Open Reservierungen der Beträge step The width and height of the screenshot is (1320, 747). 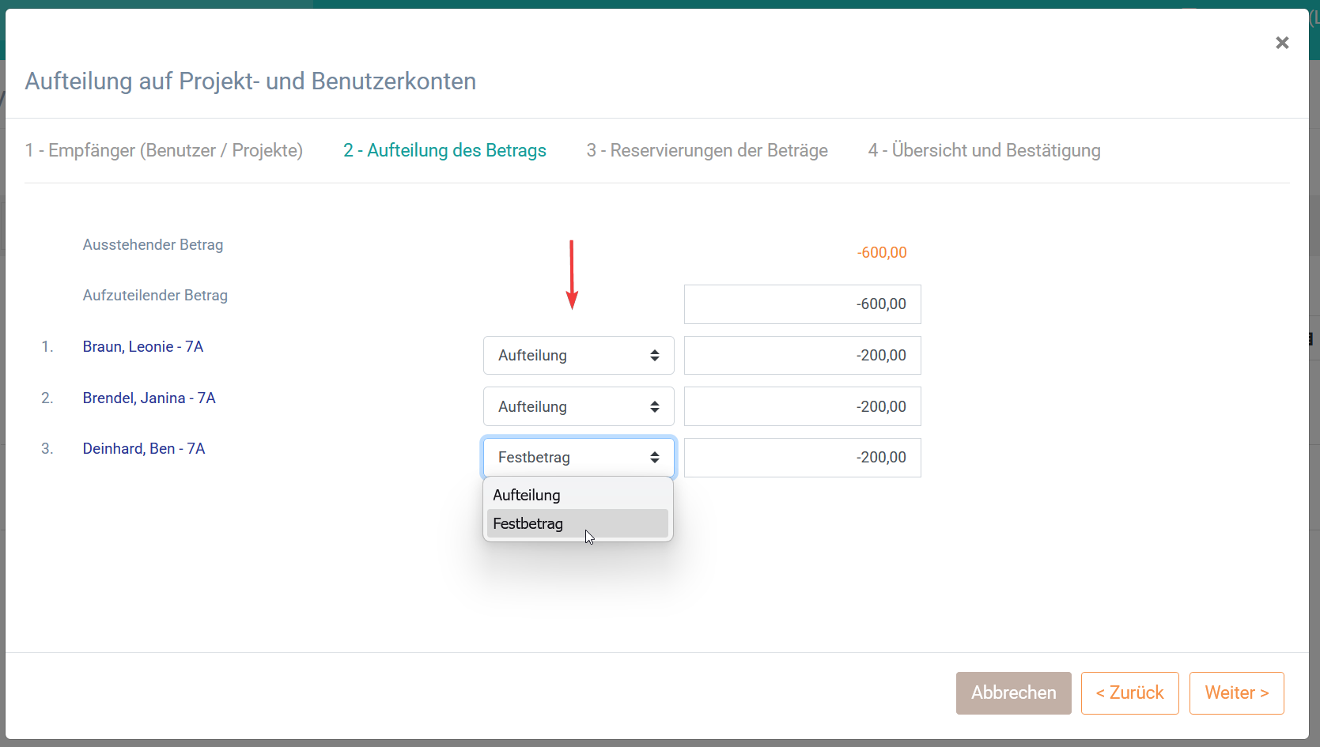pyautogui.click(x=707, y=151)
